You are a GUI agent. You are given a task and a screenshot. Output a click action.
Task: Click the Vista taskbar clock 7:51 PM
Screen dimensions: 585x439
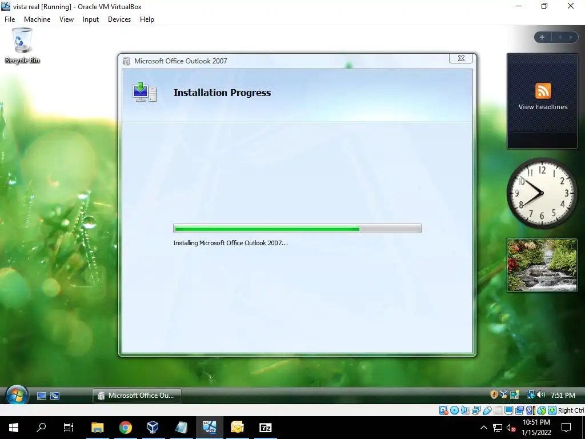click(563, 395)
